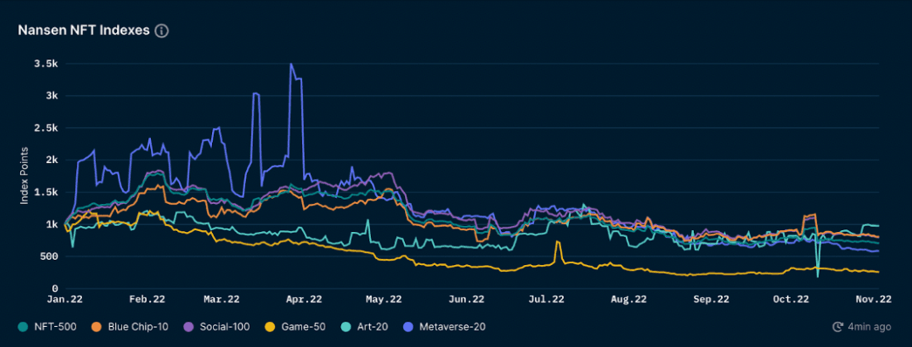Click the 4min ago timestamp text
The width and height of the screenshot is (912, 347).
pos(869,327)
